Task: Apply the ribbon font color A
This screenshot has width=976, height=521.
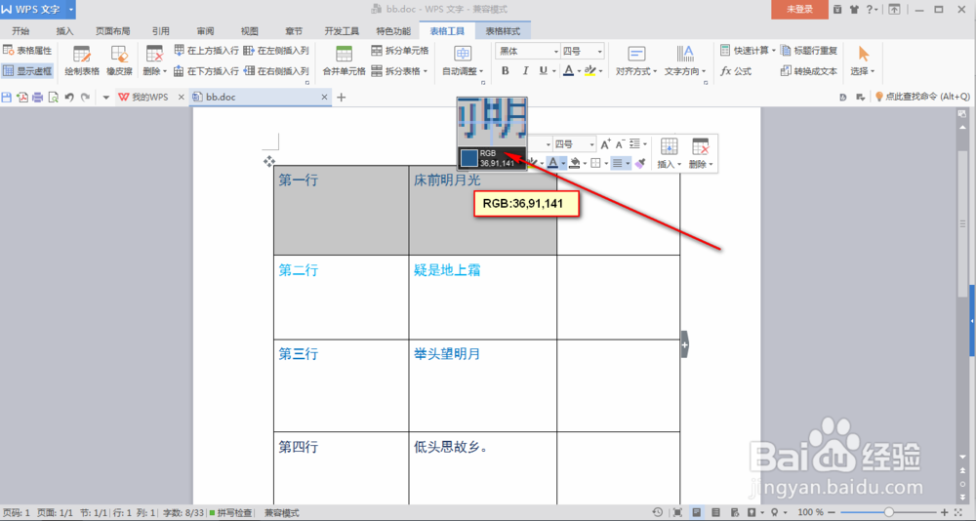Action: coord(568,71)
